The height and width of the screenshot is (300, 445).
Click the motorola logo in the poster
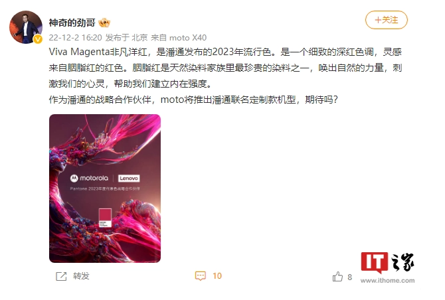(89, 178)
